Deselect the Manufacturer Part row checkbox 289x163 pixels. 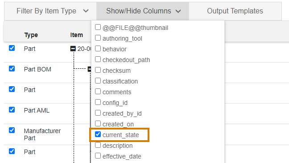point(12,130)
